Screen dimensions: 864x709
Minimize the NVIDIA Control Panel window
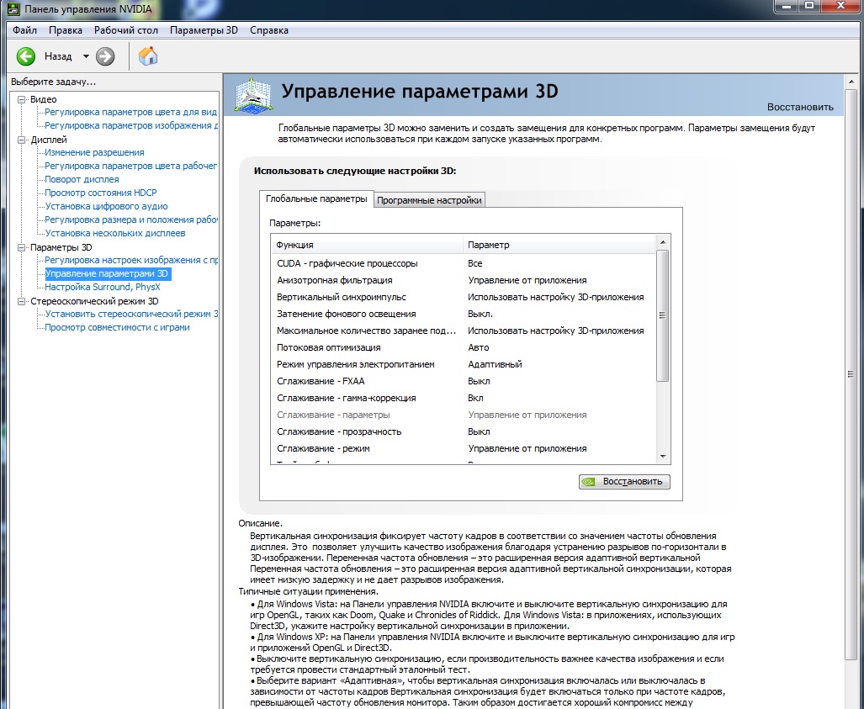point(787,7)
